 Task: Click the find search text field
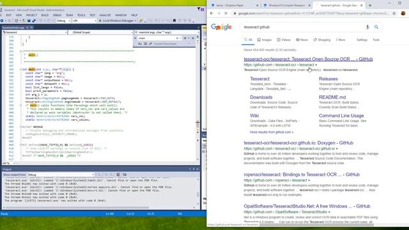click(158, 38)
